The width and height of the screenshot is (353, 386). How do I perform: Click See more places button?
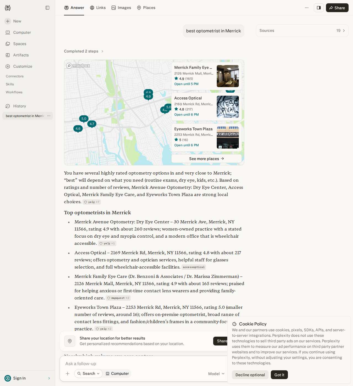point(207,159)
